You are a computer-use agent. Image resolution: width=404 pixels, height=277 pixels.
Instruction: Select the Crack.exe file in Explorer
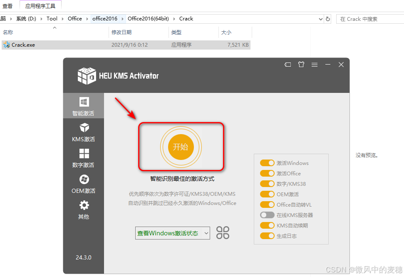point(126,45)
